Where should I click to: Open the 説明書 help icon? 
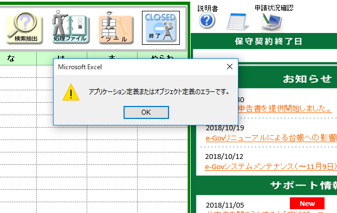(x=207, y=21)
